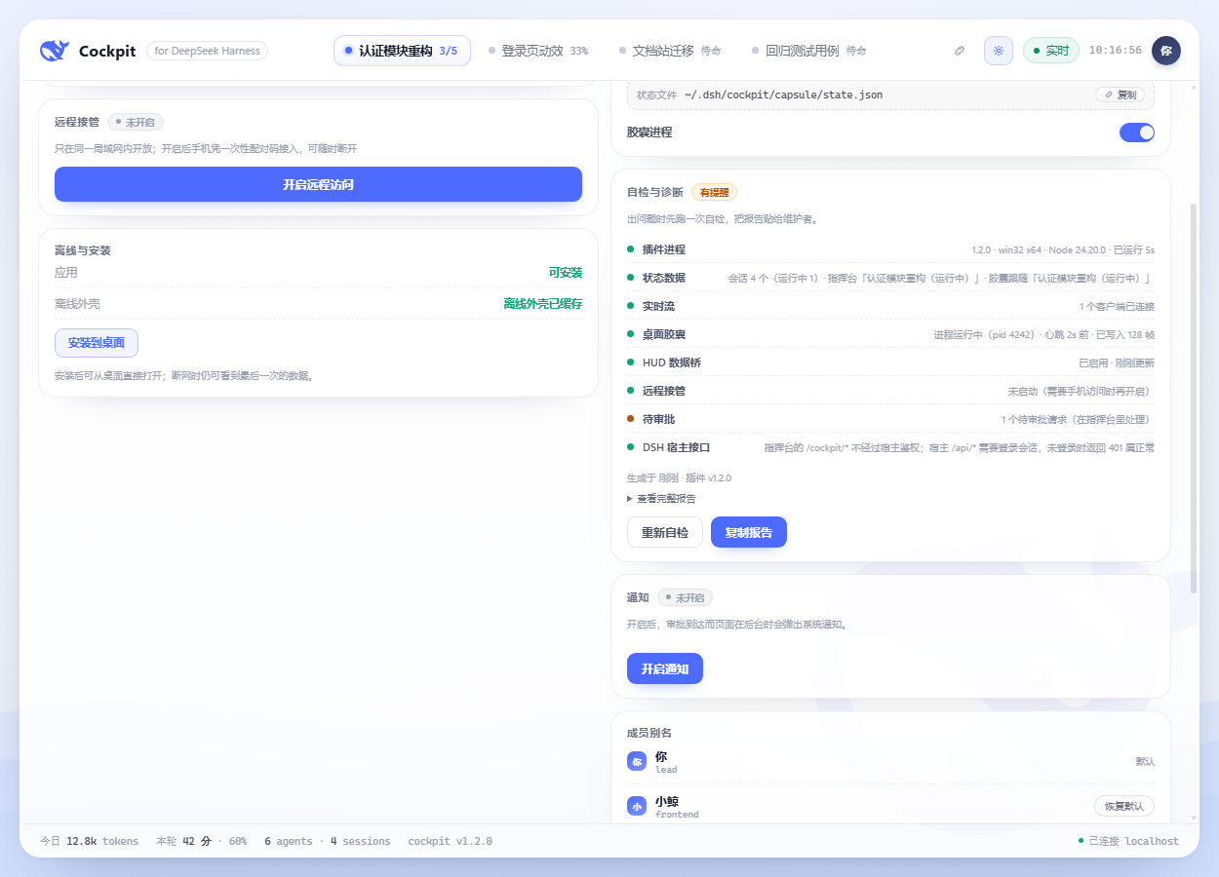This screenshot has height=877, width=1219.
Task: Switch to the 认证模块重构 3/5 tab
Action: point(402,51)
